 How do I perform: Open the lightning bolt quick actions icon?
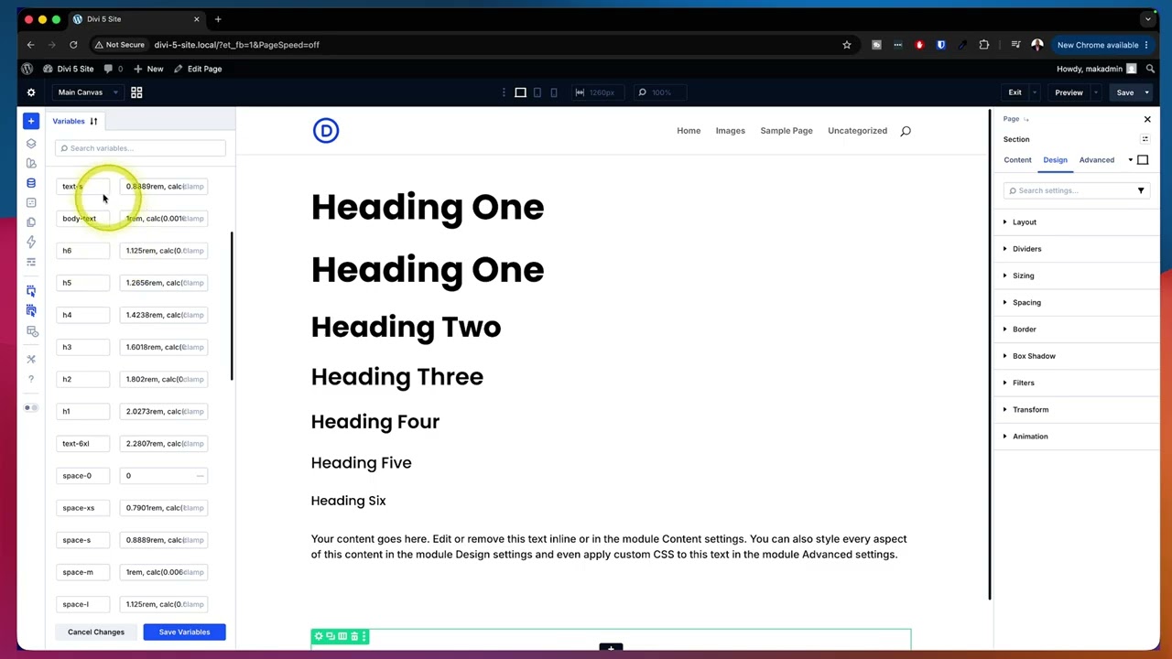[31, 243]
